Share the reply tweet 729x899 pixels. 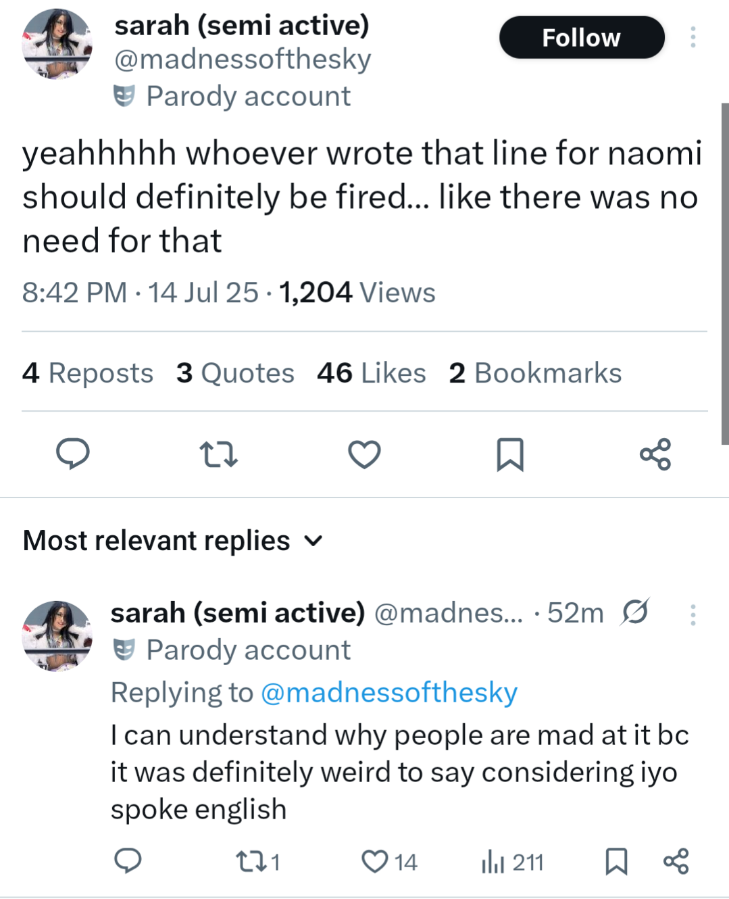point(676,861)
